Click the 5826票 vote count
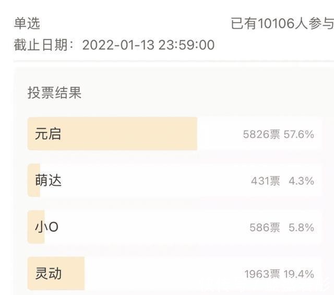The height and width of the screenshot is (295, 334). click(x=261, y=134)
